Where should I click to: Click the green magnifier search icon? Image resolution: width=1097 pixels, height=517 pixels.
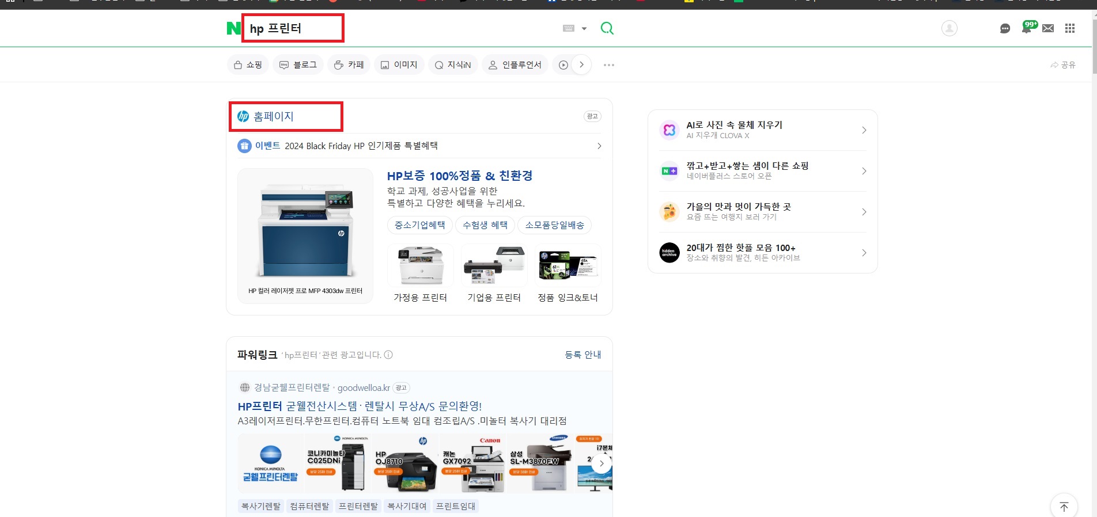pos(607,28)
